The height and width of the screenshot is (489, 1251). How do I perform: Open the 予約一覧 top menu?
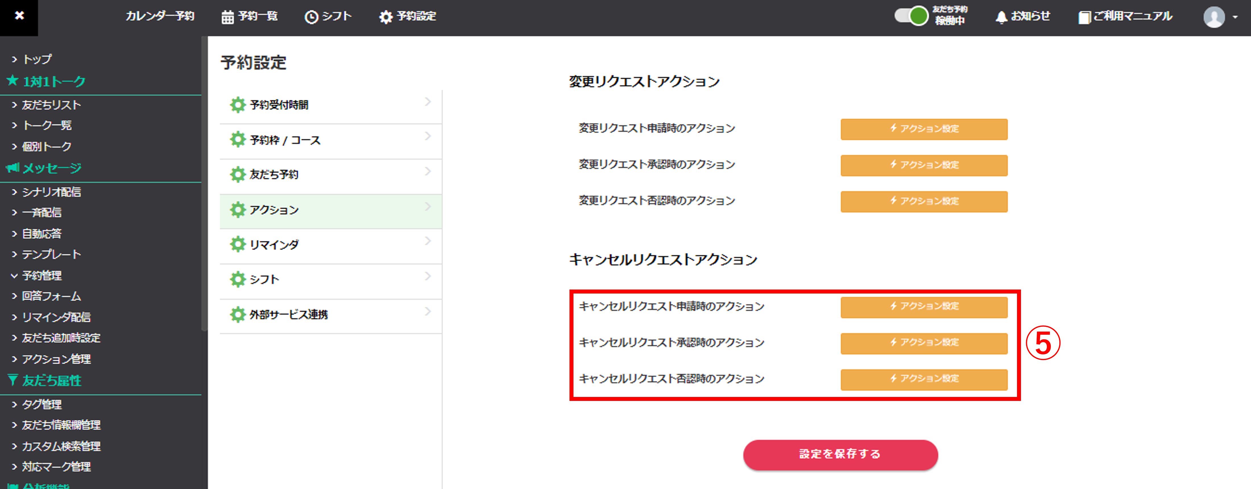(257, 16)
